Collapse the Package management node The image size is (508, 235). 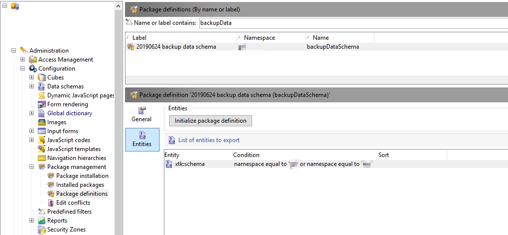pos(32,167)
